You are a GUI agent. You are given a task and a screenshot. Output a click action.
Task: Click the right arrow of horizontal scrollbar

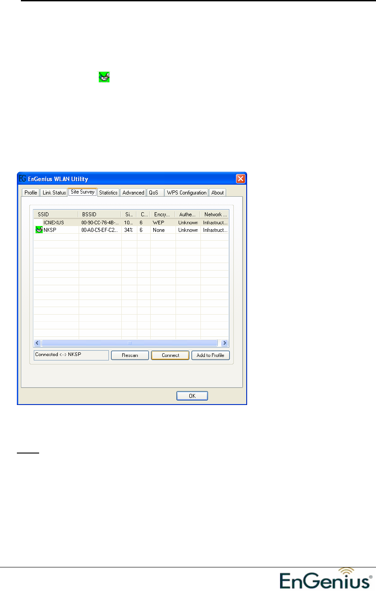pyautogui.click(x=225, y=343)
